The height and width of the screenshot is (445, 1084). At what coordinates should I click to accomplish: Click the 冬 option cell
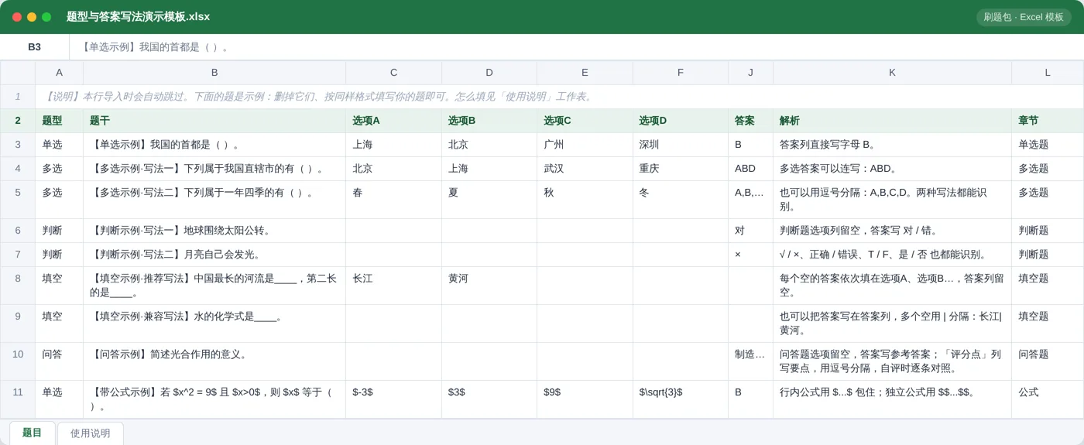tap(681, 200)
